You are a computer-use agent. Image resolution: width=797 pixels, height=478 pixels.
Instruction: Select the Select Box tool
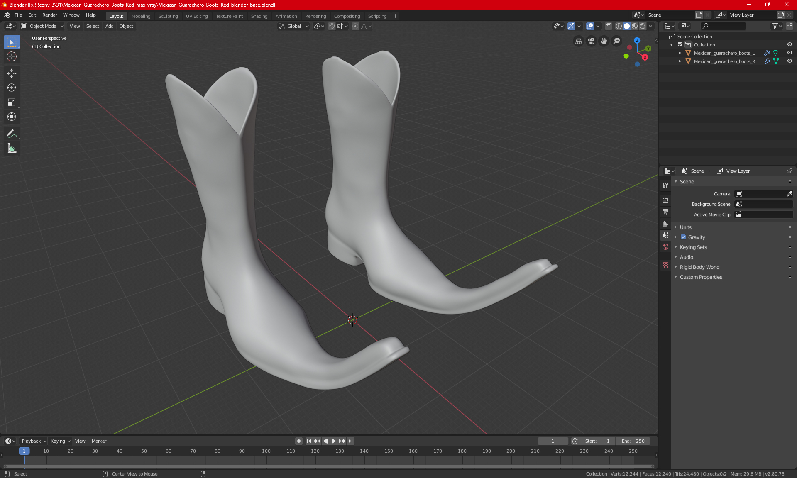pos(12,42)
